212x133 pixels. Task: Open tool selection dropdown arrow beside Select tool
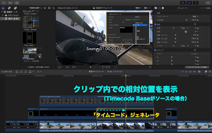coord(41,71)
